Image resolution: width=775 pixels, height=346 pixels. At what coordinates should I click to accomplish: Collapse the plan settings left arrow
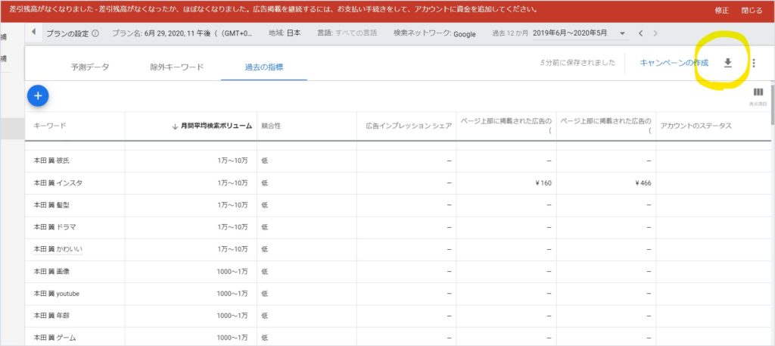pos(33,32)
